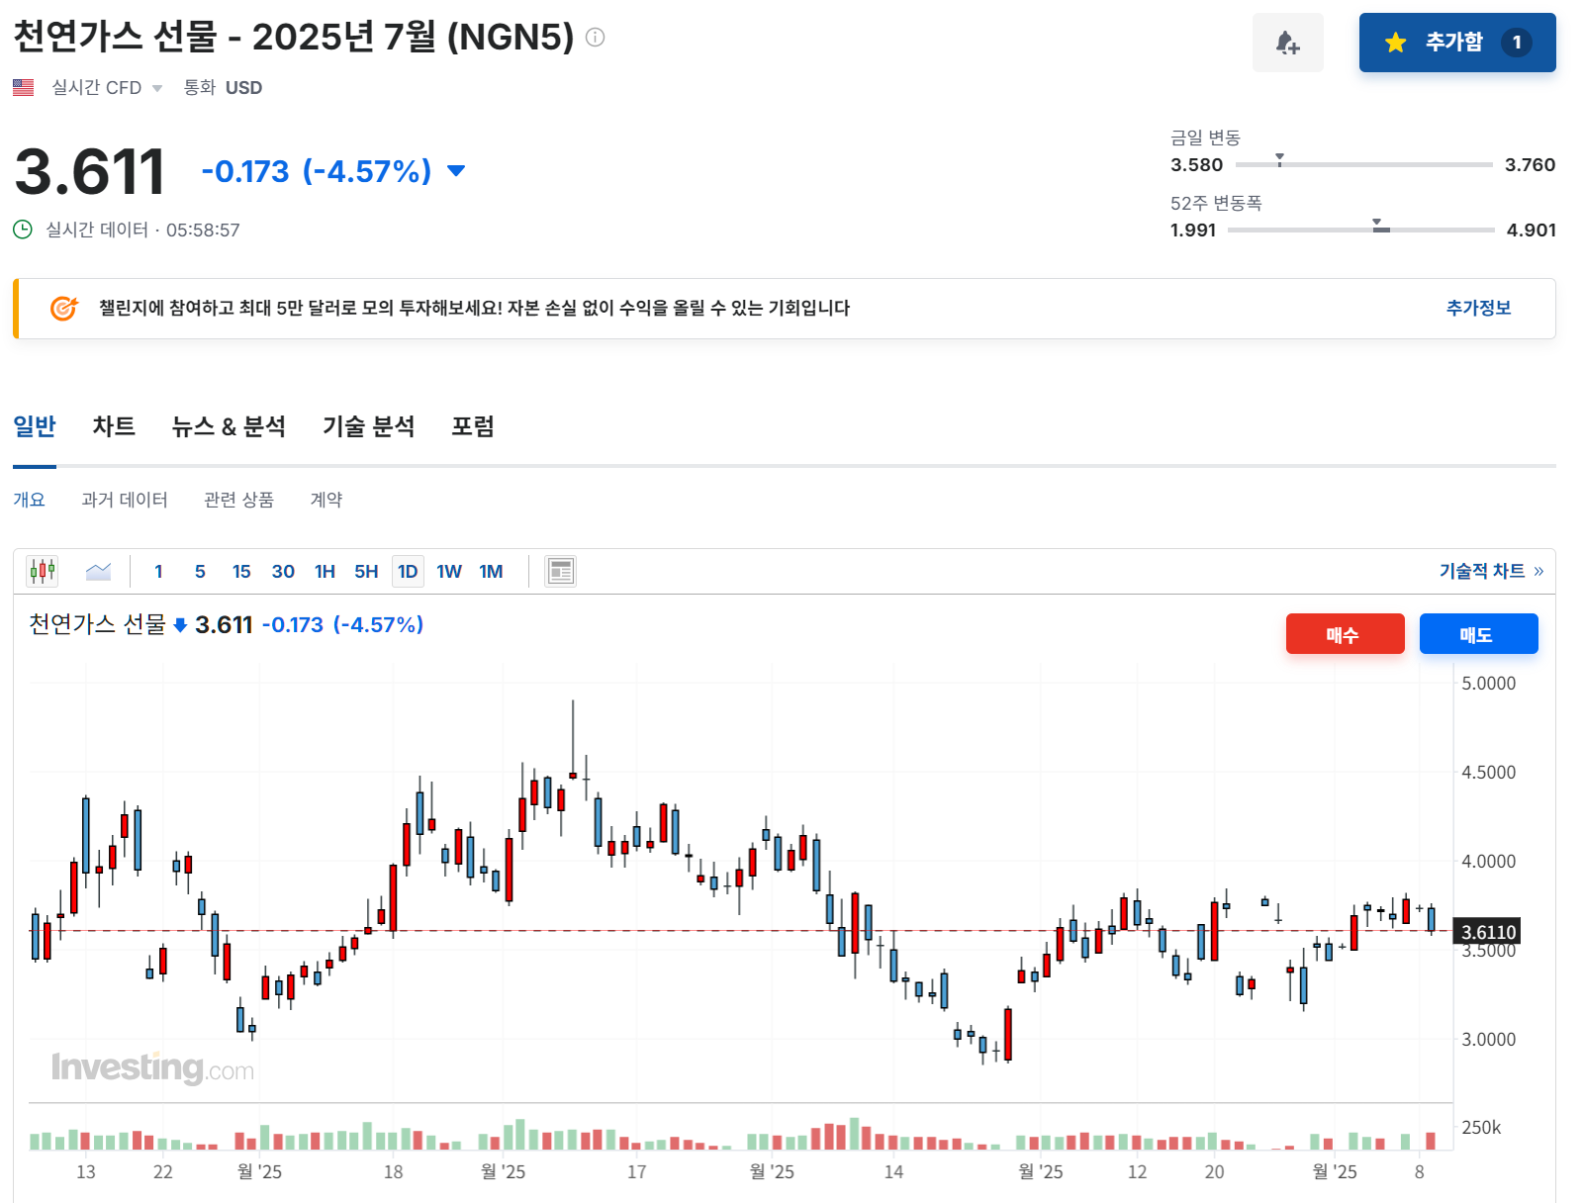Viewport: 1584px width, 1203px height.
Task: Switch to the line chart icon
Action: (x=98, y=571)
